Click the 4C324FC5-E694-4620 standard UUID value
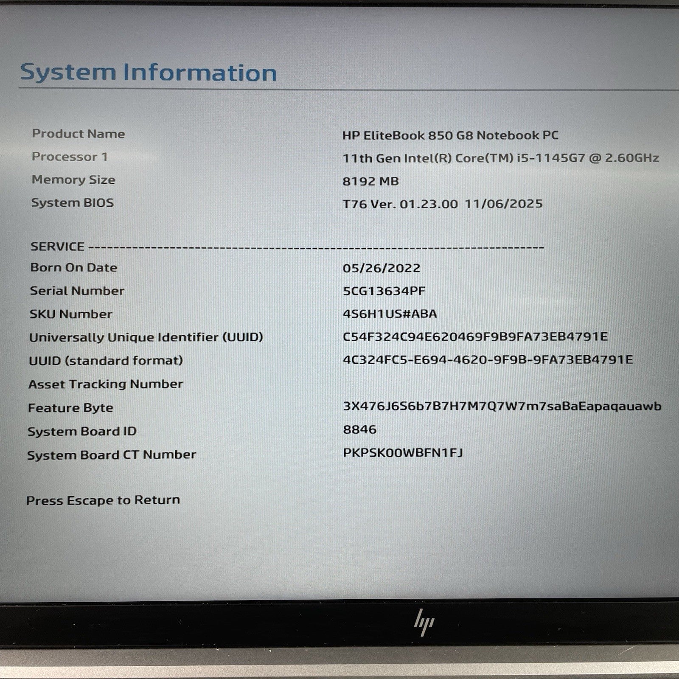679x679 pixels. click(x=488, y=360)
